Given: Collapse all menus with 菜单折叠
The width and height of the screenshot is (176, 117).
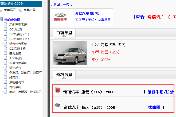Looking at the screenshot, I should click(x=30, y=10).
